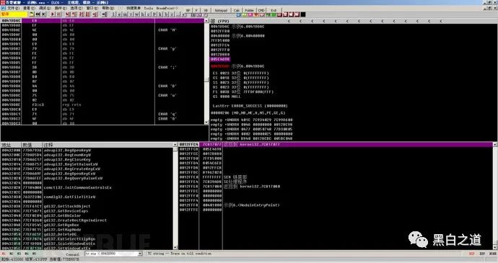
Task: Open the 文件(F) File menu
Action: 13,8
